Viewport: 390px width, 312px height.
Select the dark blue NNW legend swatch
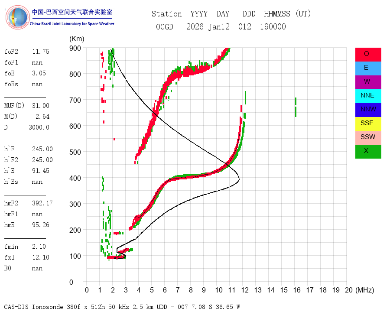point(368,110)
